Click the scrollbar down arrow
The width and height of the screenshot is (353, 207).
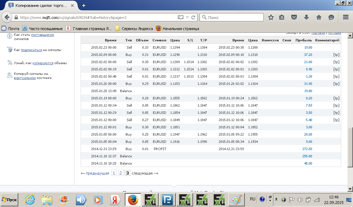pos(350,189)
